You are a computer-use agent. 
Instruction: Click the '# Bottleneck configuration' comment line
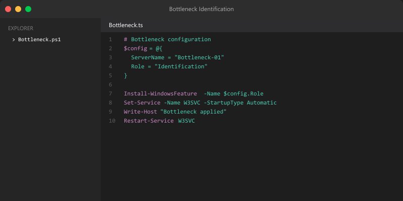(167, 40)
